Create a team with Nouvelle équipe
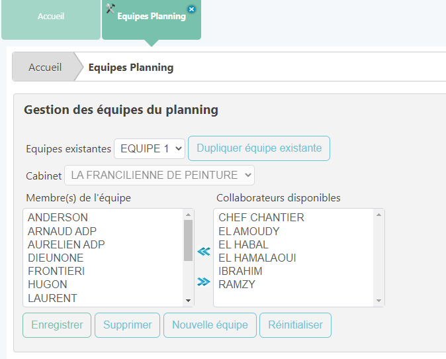The height and width of the screenshot is (359, 446). [x=210, y=325]
